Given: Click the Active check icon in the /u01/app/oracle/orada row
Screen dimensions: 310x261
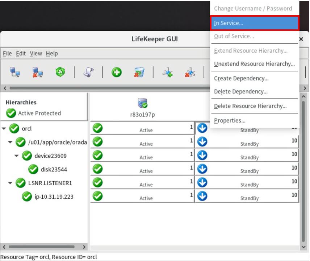Looking at the screenshot, I should pos(98,142).
